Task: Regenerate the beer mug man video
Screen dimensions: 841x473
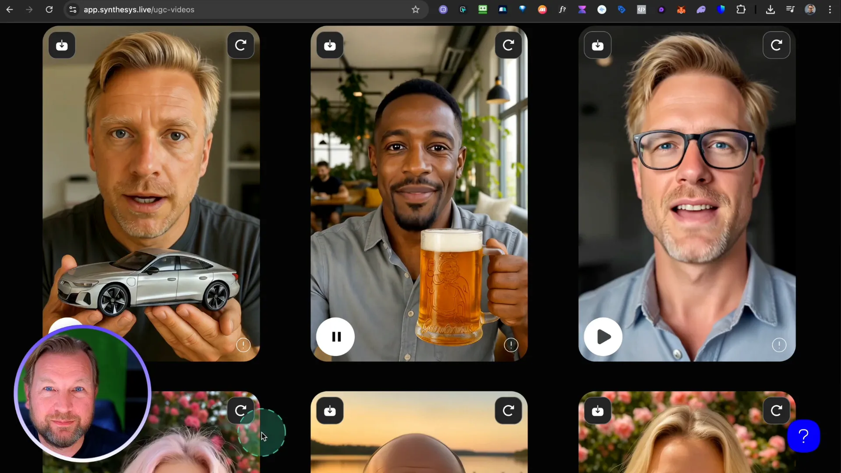Action: coord(508,45)
